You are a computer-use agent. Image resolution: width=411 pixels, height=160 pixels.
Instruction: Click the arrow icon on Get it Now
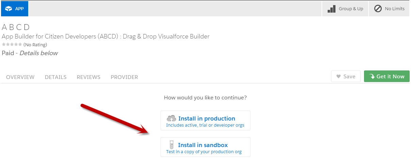tap(372, 77)
